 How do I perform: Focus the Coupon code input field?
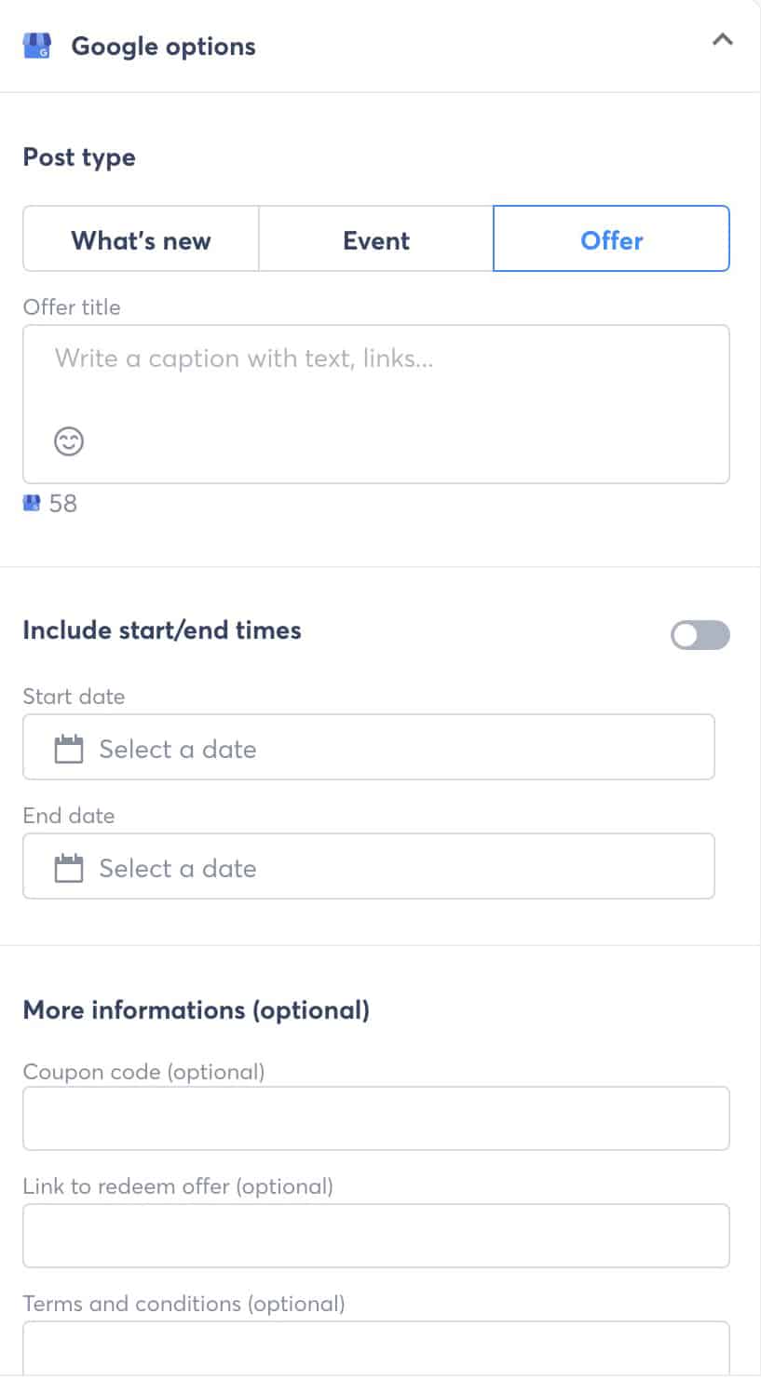[375, 1118]
